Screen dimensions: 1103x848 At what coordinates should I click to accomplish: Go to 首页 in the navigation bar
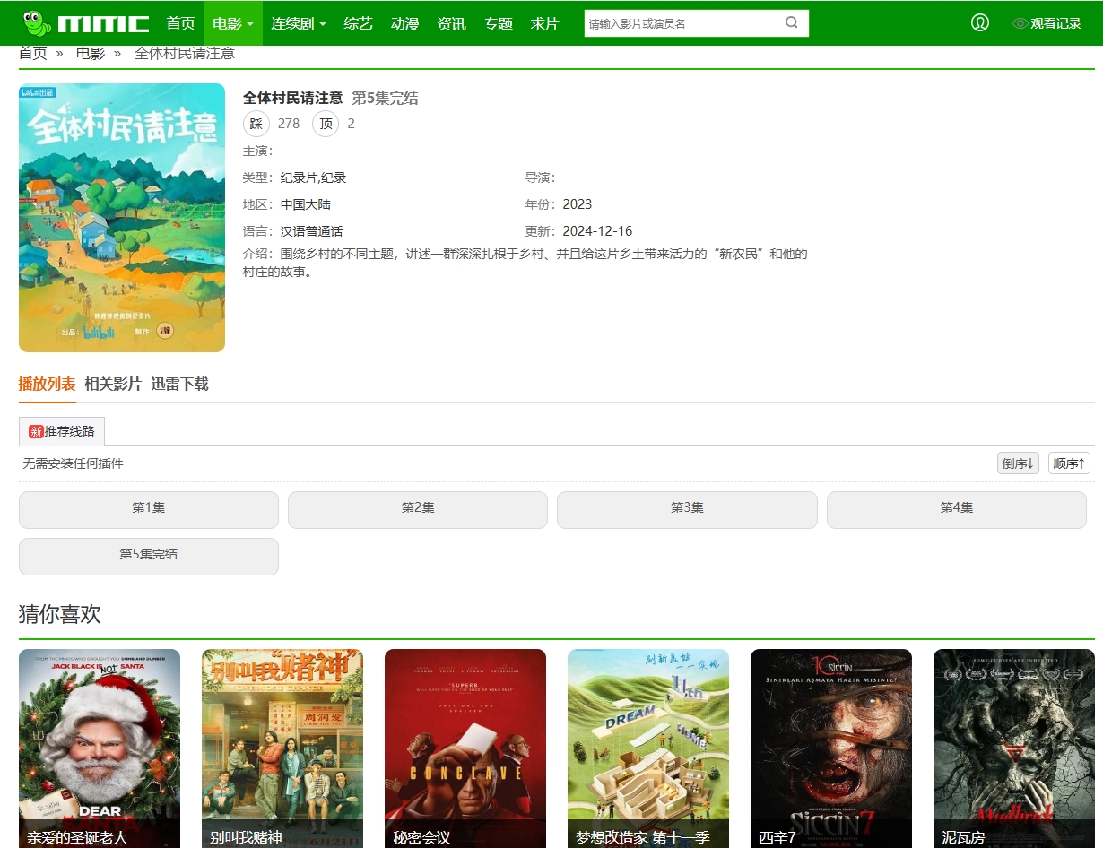tap(181, 23)
